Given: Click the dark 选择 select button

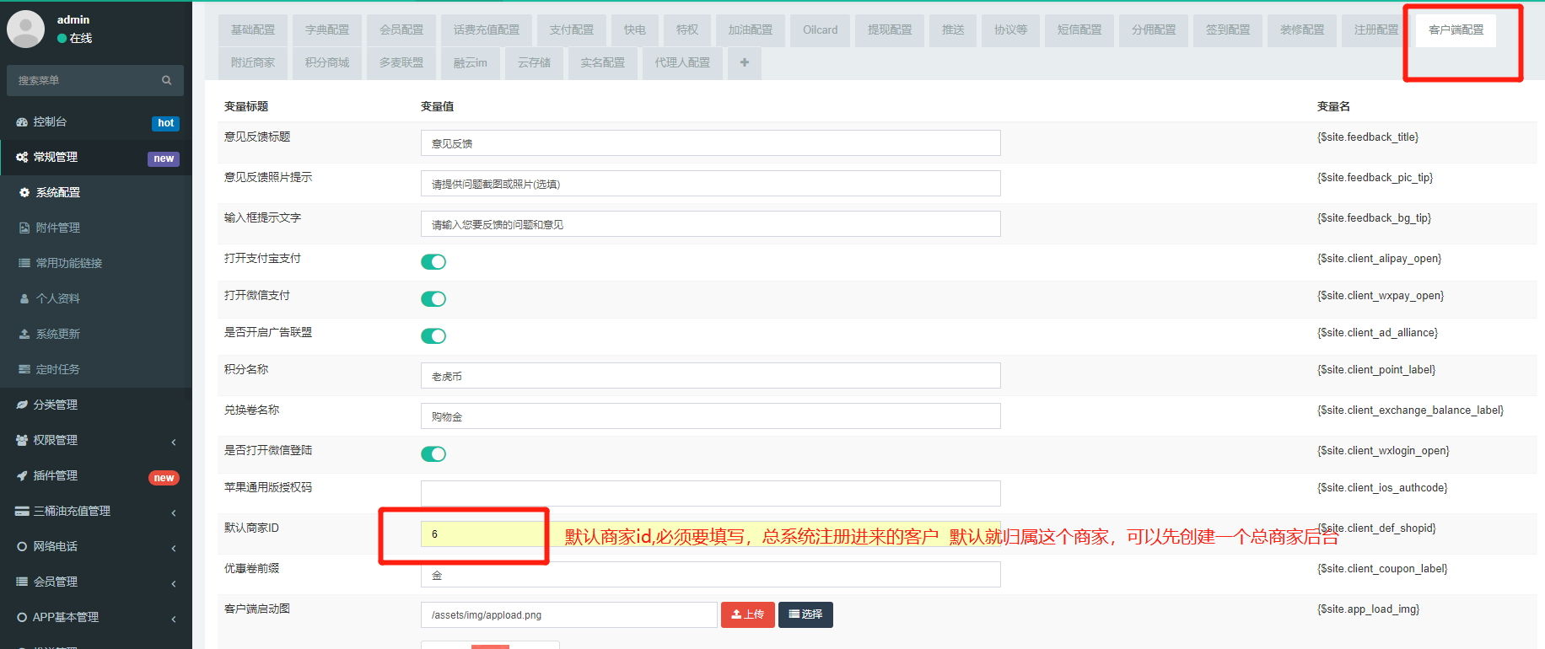Looking at the screenshot, I should point(805,614).
